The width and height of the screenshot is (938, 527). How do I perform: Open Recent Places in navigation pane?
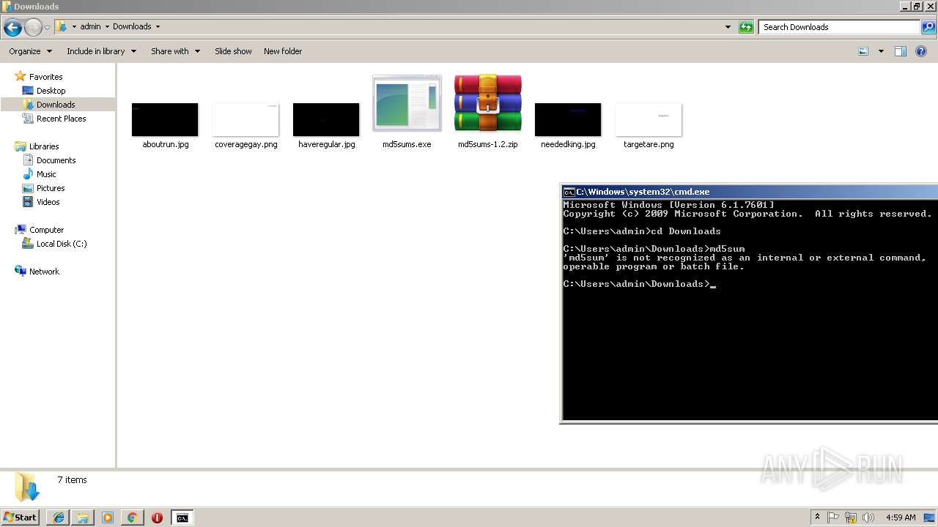(x=61, y=119)
